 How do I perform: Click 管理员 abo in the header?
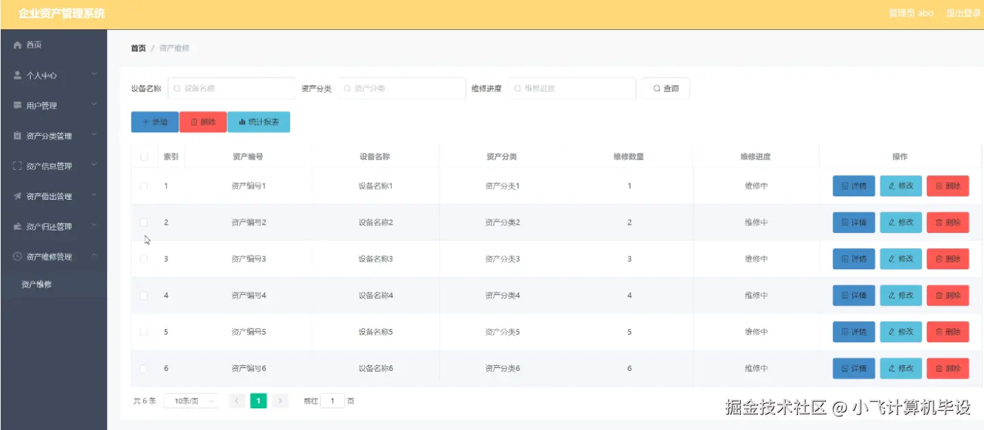coord(911,13)
